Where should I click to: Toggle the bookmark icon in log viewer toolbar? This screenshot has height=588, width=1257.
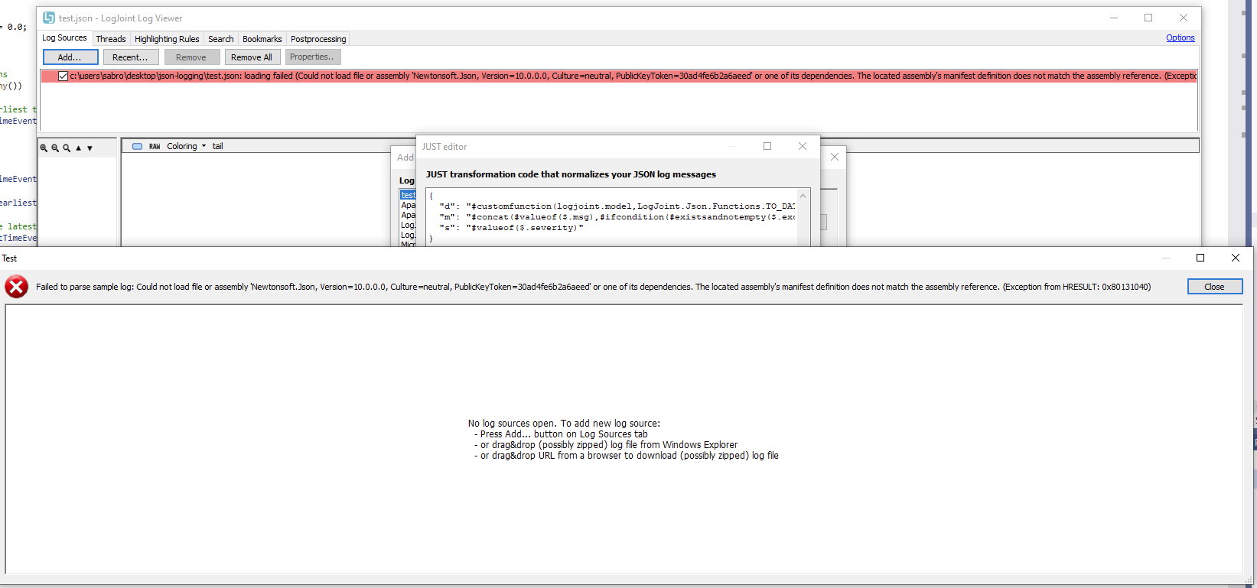138,146
